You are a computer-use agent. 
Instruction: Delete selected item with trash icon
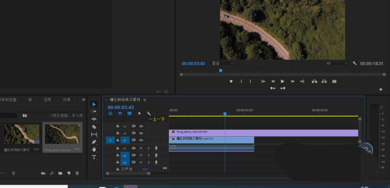(x=77, y=173)
